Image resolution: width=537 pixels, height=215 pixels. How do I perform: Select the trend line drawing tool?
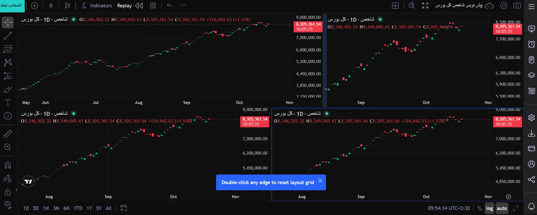coord(8,36)
